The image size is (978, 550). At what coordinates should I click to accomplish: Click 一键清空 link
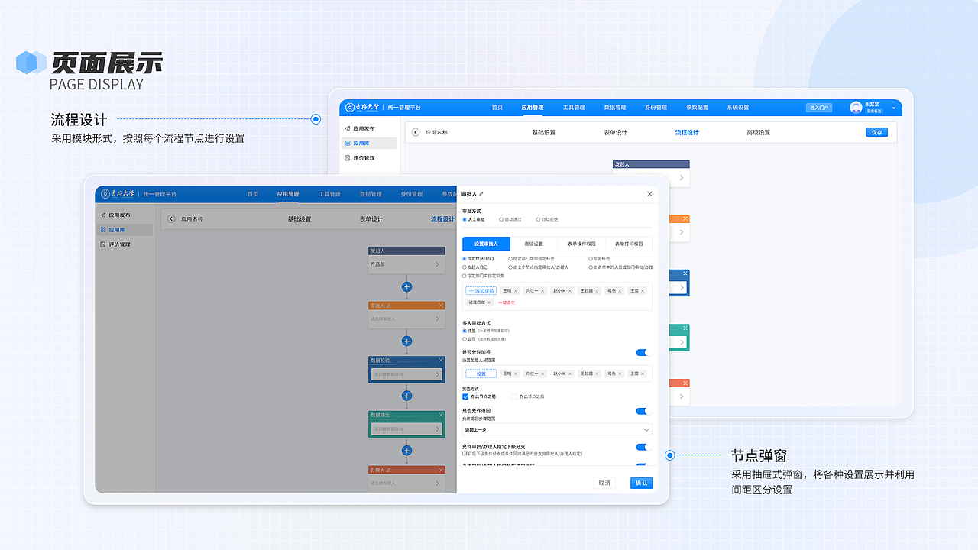[507, 302]
